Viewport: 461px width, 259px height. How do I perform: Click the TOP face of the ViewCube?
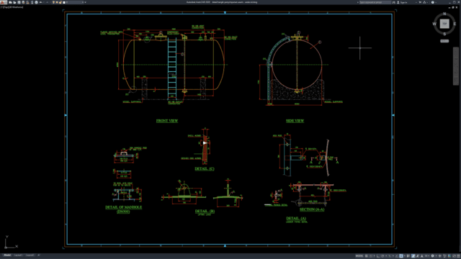pos(444,24)
